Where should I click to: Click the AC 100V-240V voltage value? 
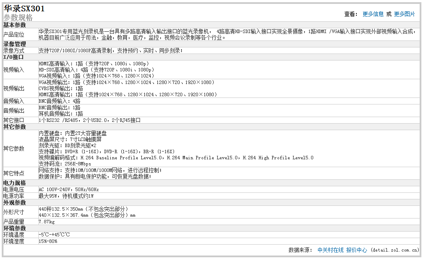coord(68,189)
